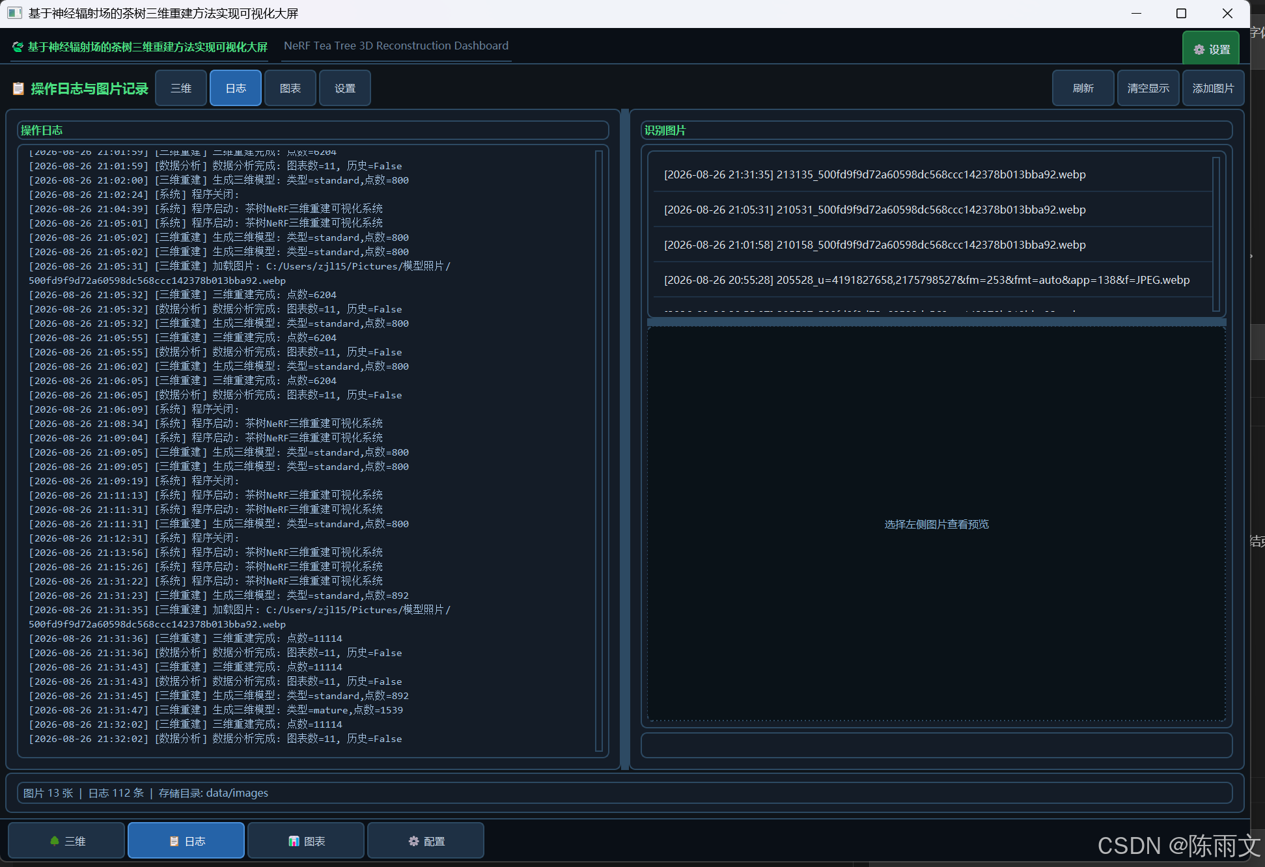Click the clipboard icon beside 操作日志与图片记录

[x=18, y=89]
